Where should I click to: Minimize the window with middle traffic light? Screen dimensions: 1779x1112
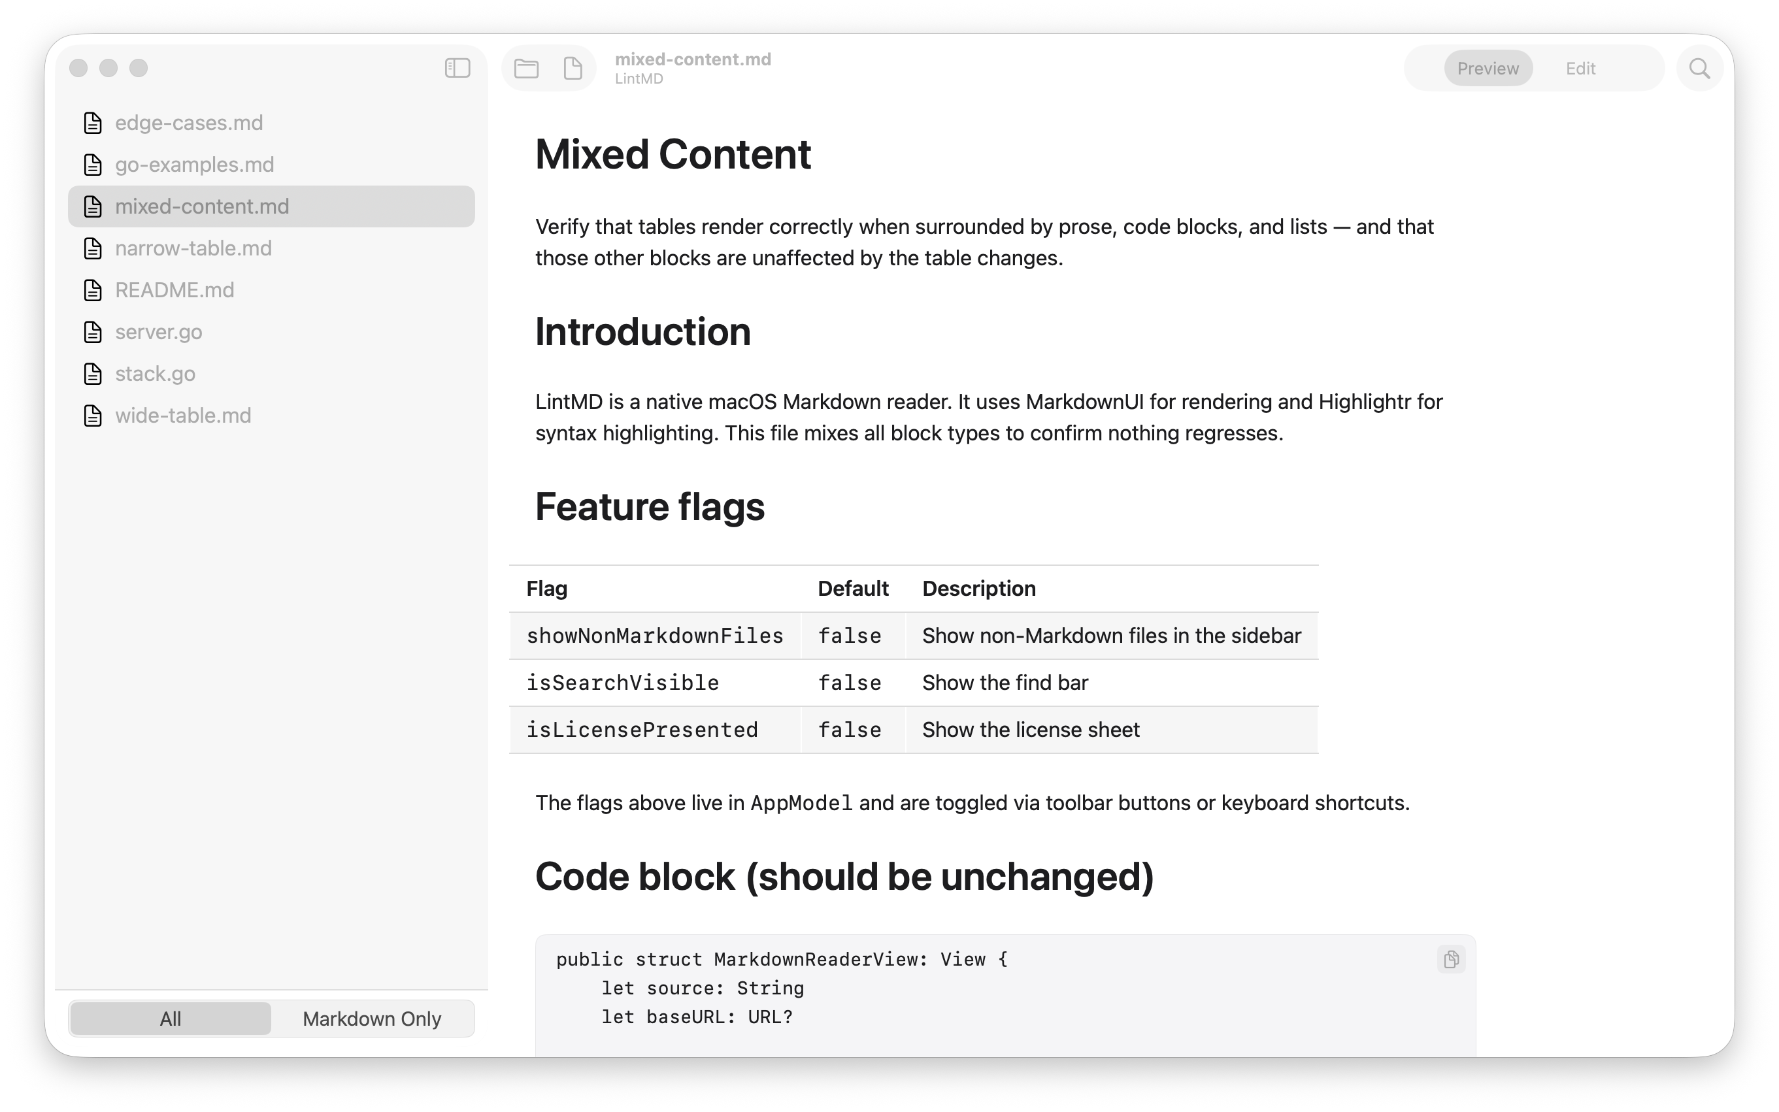tap(109, 69)
